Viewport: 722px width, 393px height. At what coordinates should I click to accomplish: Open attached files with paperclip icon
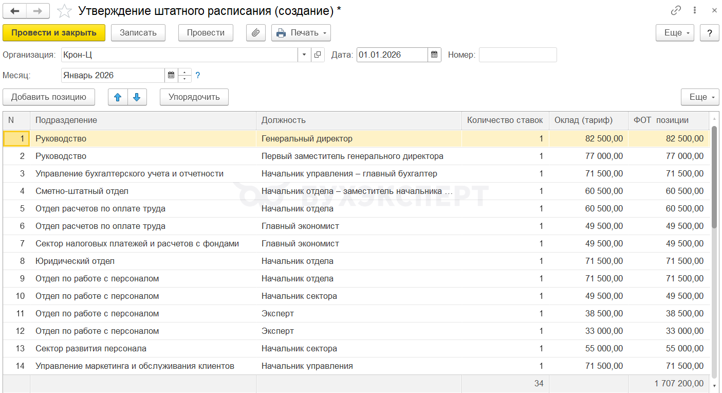pos(255,33)
